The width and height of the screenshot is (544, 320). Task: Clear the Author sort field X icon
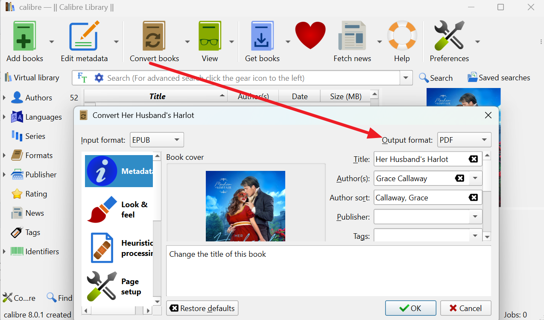click(x=473, y=197)
